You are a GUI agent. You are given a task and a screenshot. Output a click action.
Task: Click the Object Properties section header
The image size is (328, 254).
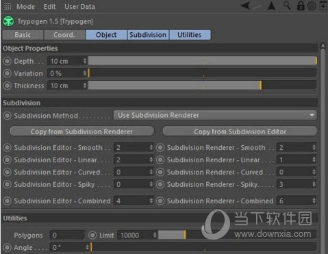pos(160,49)
